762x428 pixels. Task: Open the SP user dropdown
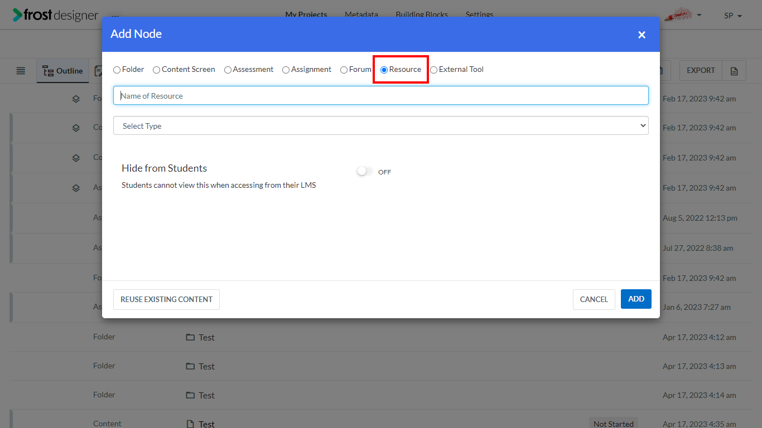733,16
